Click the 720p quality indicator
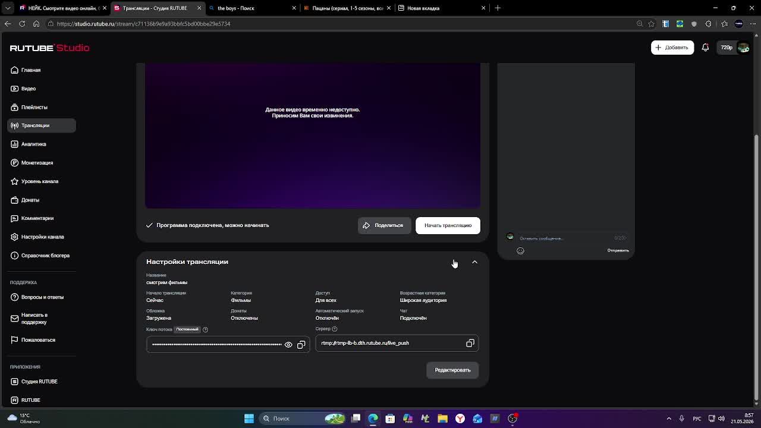 [727, 48]
